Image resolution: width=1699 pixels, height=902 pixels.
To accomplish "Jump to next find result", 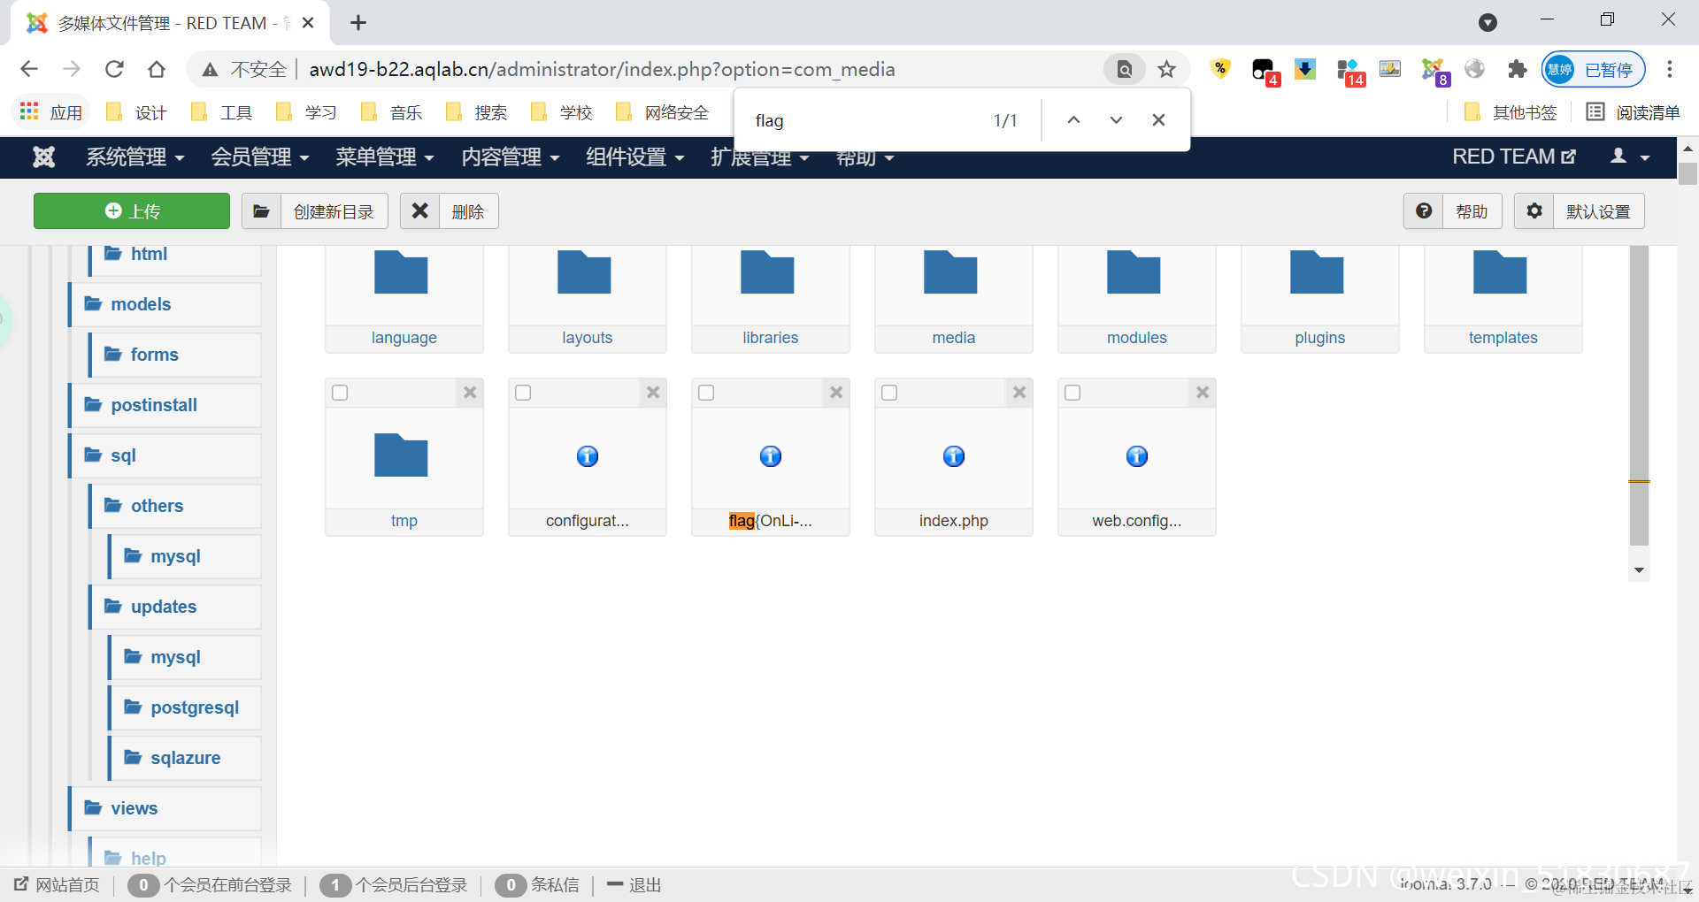I will (1116, 120).
